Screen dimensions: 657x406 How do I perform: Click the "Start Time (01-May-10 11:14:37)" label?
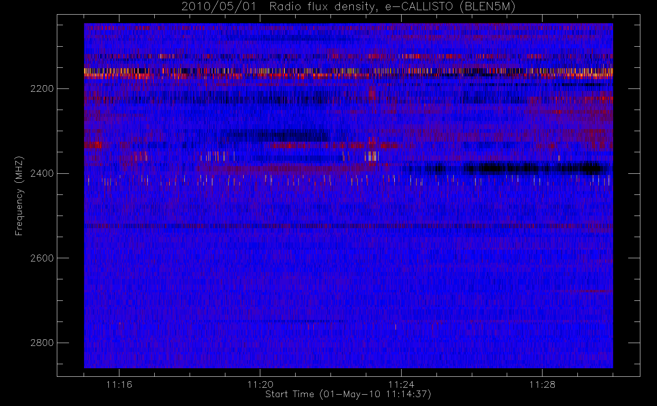point(348,394)
